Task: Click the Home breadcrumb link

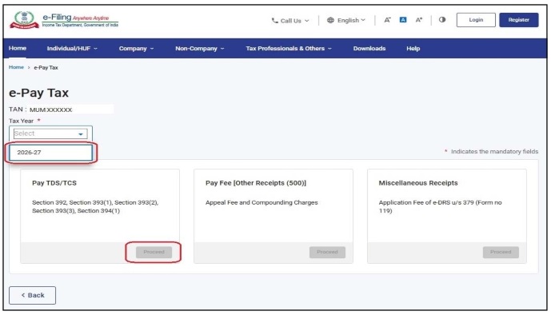Action: click(16, 67)
